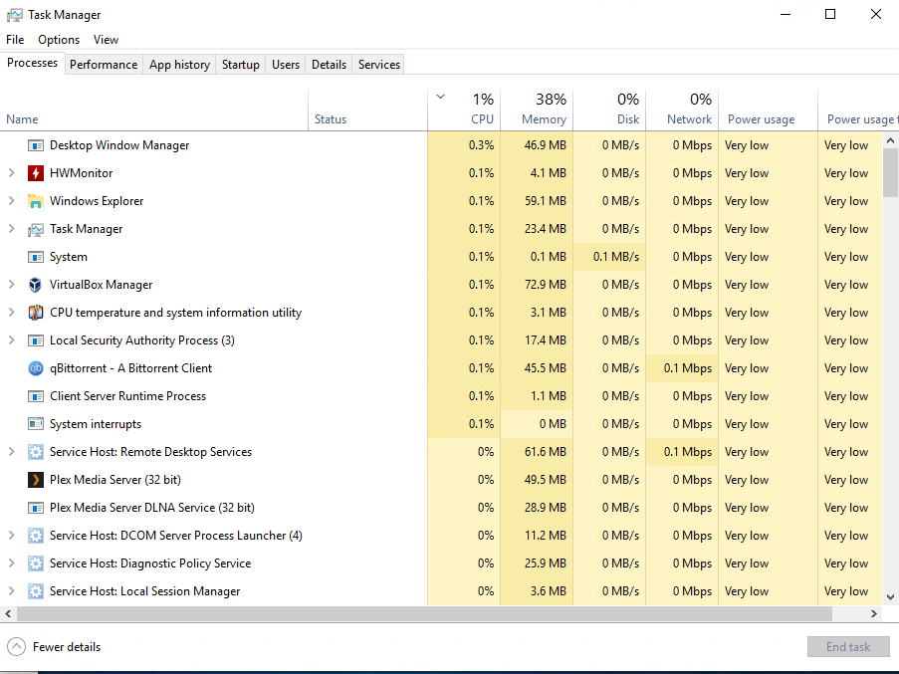Click the Local Session Manager gear icon

[x=36, y=591]
